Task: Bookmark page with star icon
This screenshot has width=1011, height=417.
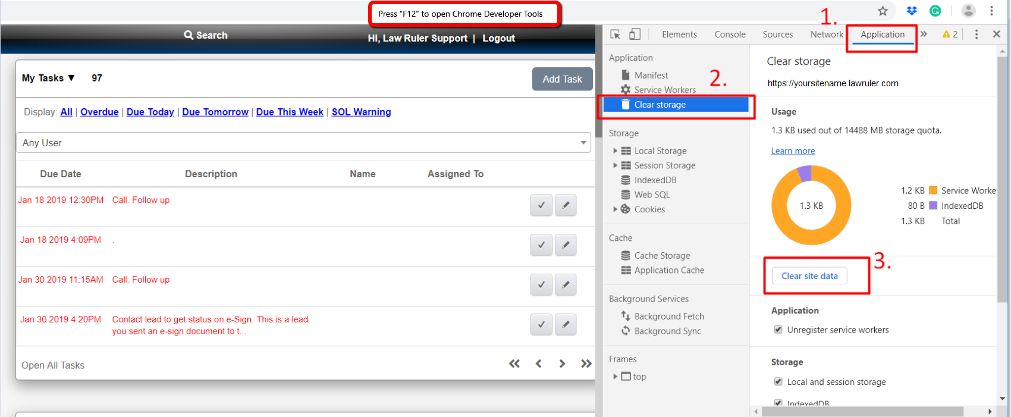Action: 883,11
